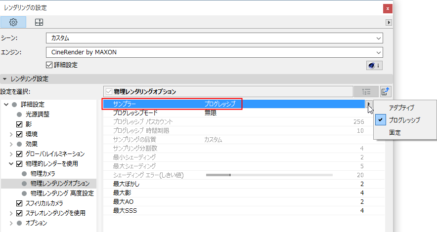
Task: Click the 最大影 value field
Action: pos(362,193)
